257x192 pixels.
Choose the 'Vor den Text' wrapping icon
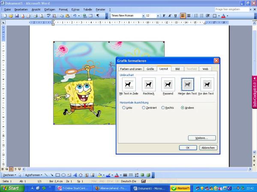(x=207, y=84)
